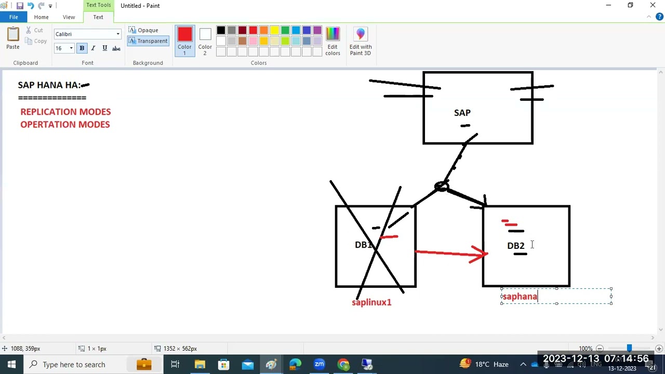Open Microsoft Edge from taskbar

[295, 365]
